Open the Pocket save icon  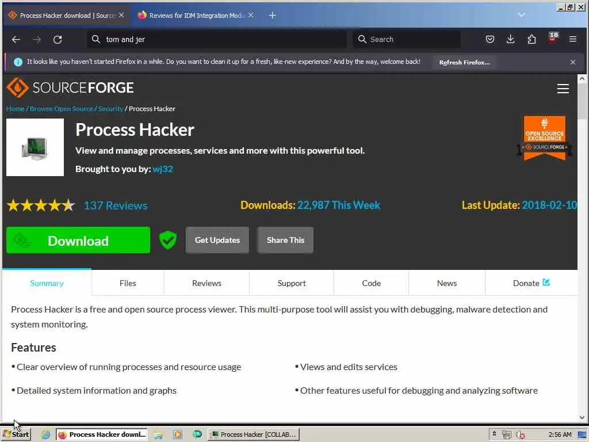pos(490,39)
